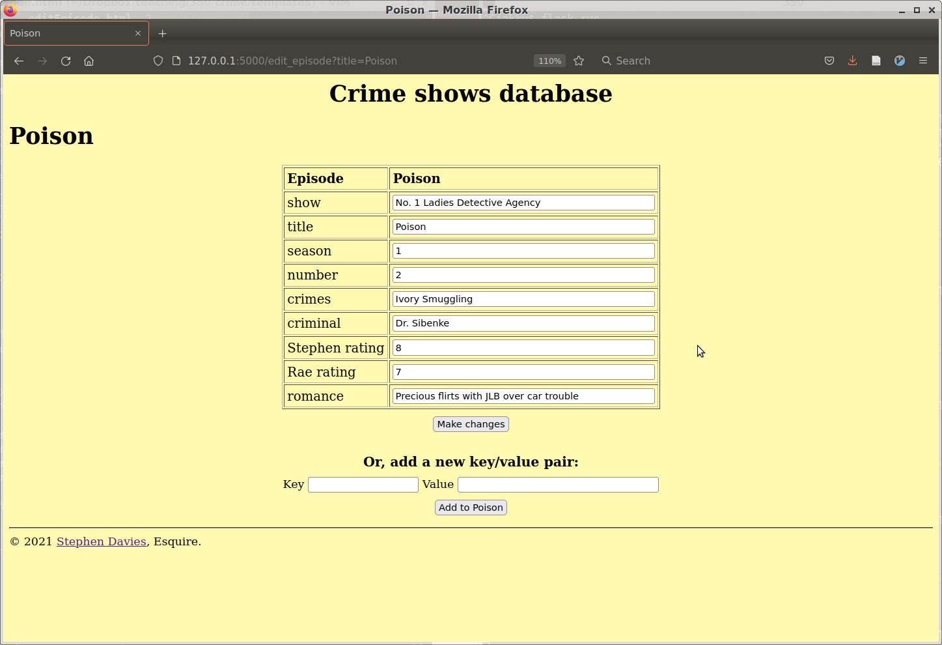This screenshot has width=942, height=645.
Task: Click into the Key input field
Action: 363,485
